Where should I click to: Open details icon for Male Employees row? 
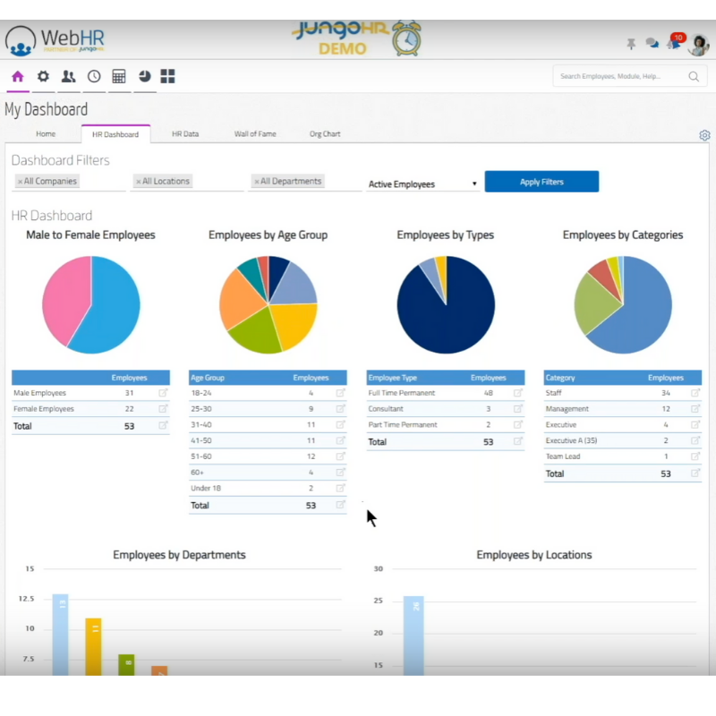(x=163, y=393)
